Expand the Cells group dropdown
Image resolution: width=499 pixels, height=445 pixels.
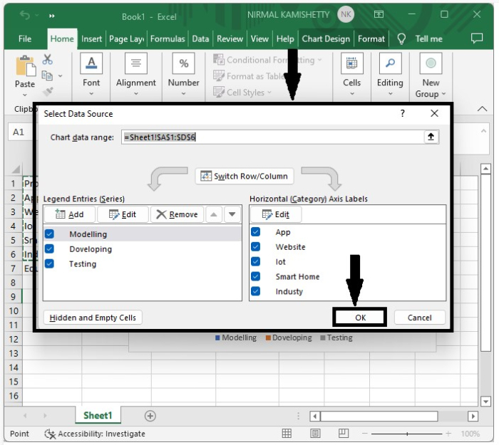point(352,93)
